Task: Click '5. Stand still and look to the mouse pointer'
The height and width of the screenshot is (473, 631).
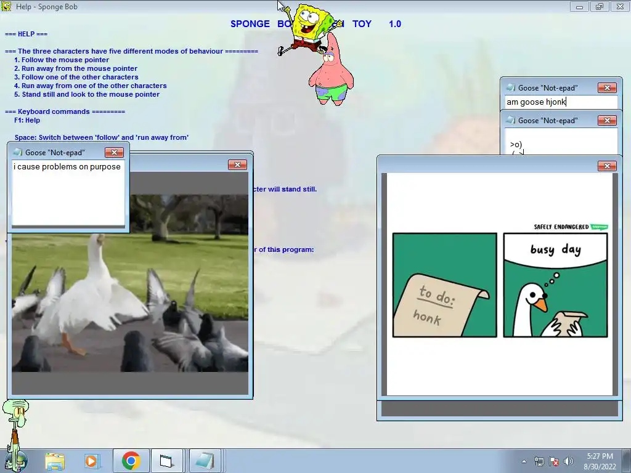Action: [x=87, y=94]
